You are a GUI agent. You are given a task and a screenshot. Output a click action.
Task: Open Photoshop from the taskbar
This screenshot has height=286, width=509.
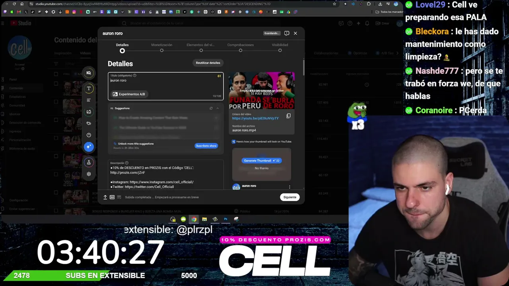[x=225, y=219]
